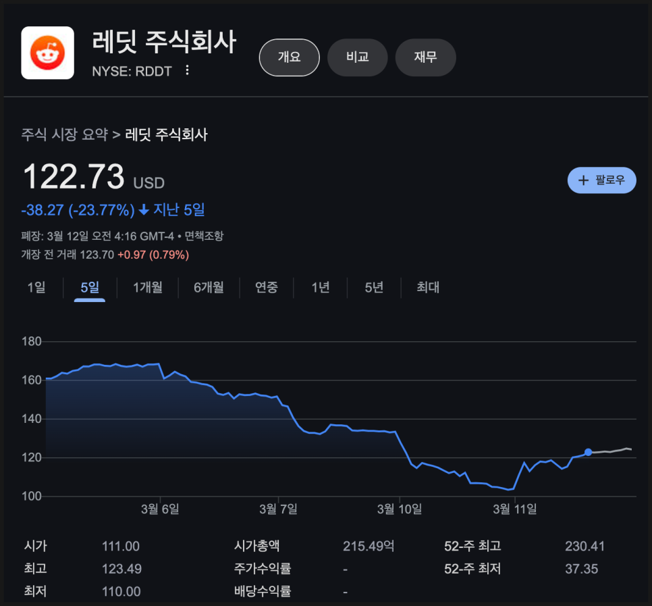
Task: Click the price 122.73 USD
Action: click(x=94, y=176)
